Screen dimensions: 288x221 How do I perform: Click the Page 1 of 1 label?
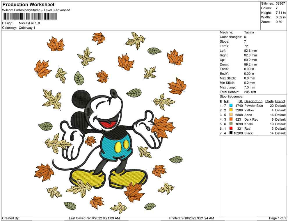click(277, 218)
